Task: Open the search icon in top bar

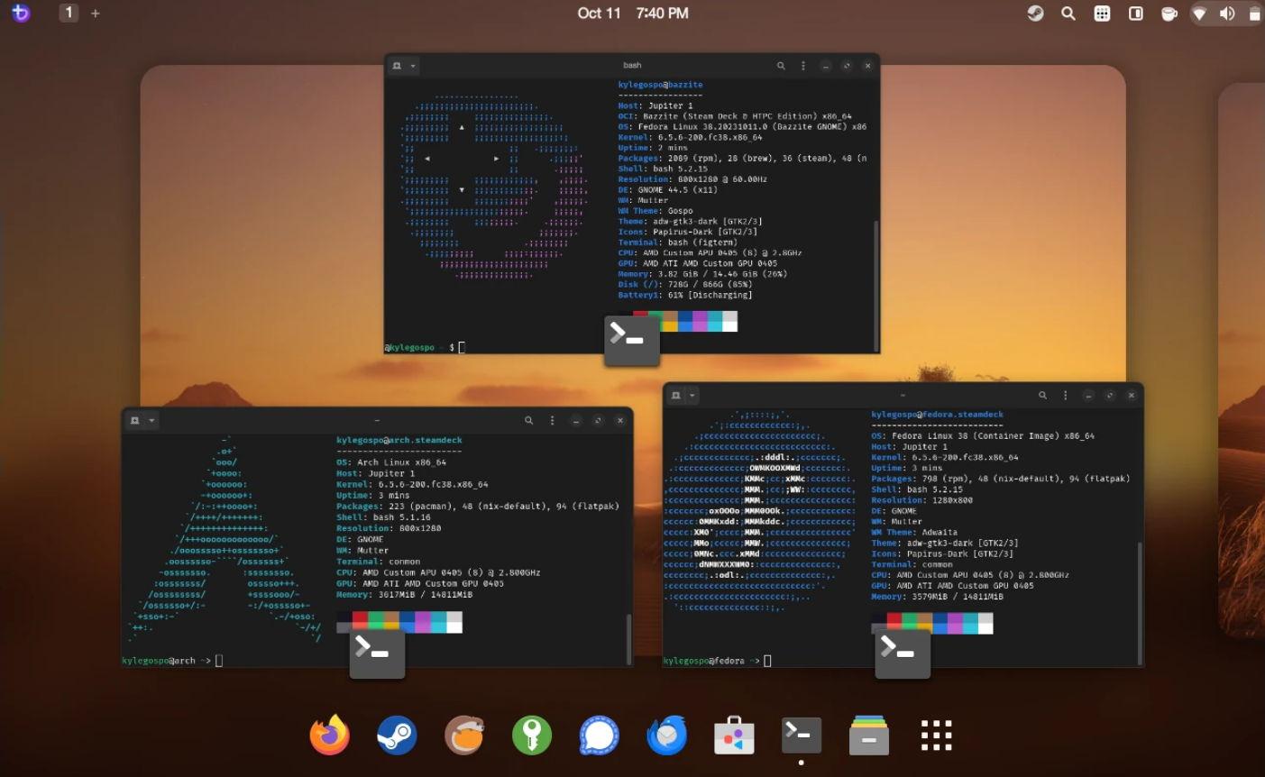Action: click(x=1068, y=14)
